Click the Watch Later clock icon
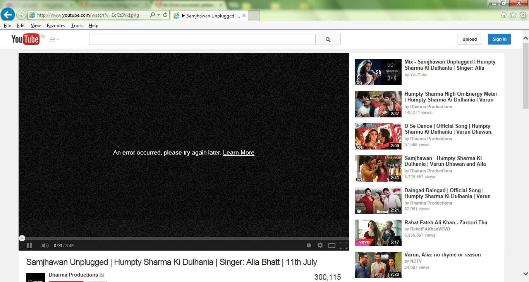This screenshot has height=282, width=529. (x=309, y=245)
